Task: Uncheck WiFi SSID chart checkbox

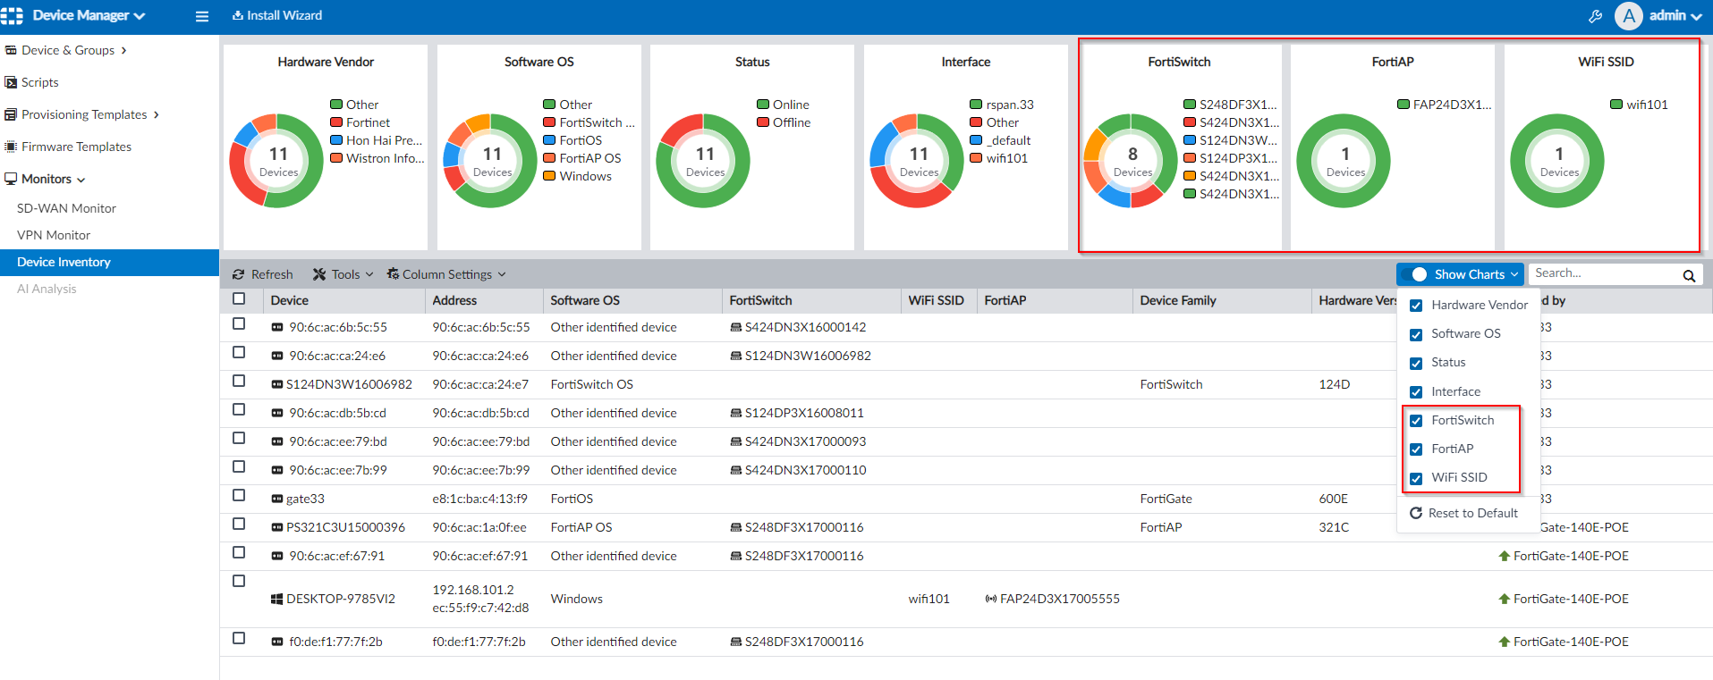Action: coord(1416,479)
